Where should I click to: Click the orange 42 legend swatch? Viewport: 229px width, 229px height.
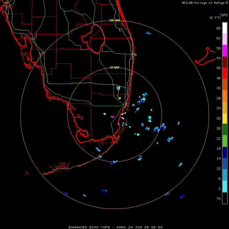[225, 96]
